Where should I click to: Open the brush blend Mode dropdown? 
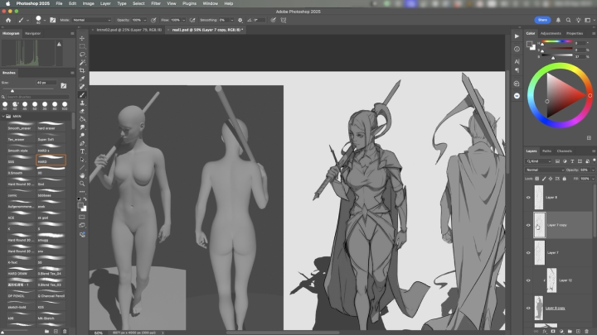click(x=90, y=18)
